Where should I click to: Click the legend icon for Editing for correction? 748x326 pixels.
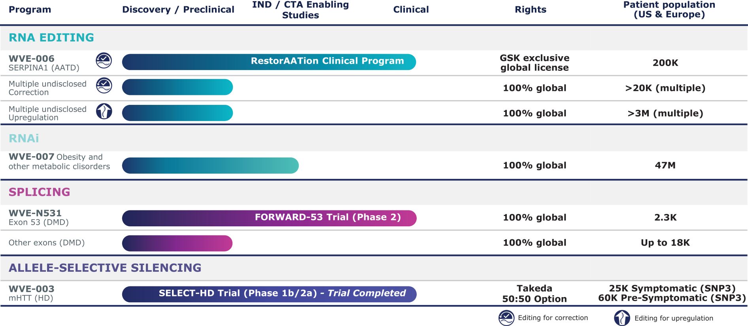(506, 318)
